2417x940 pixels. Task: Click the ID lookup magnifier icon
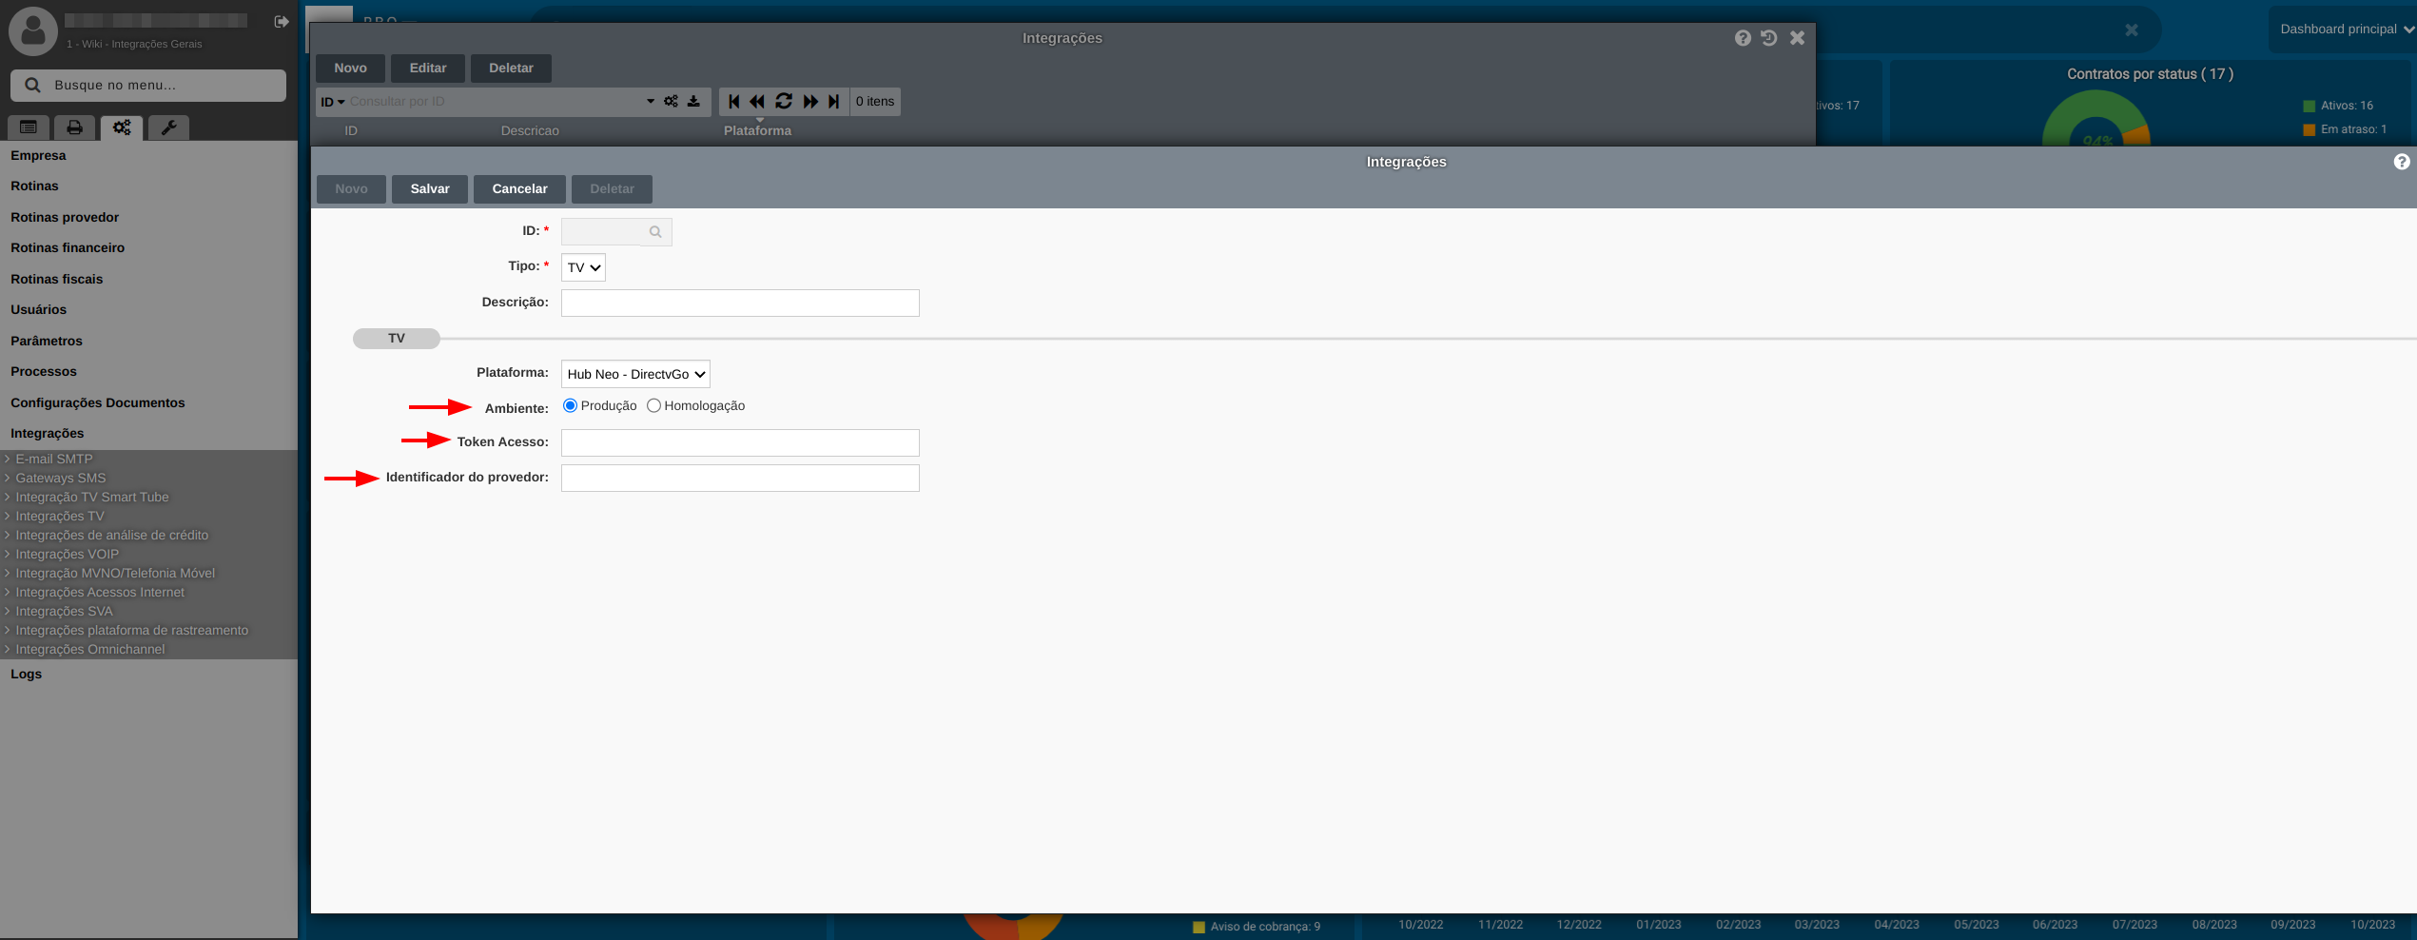655,232
